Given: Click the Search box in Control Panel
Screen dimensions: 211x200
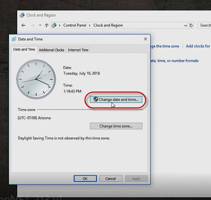Looking at the screenshot, I should [204, 25].
